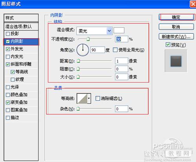Uncheck the 斜面和浮雕 checkbox

pos(8,64)
